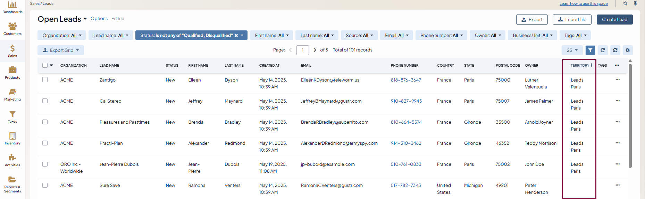Go to Inventory in the sidebar

coord(12,138)
